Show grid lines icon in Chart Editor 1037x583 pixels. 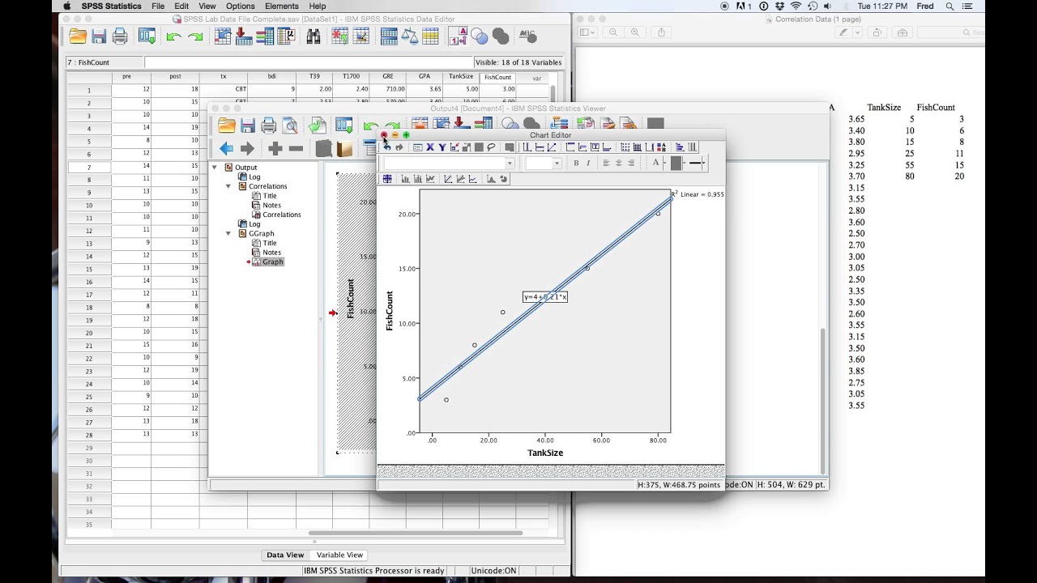pyautogui.click(x=637, y=147)
